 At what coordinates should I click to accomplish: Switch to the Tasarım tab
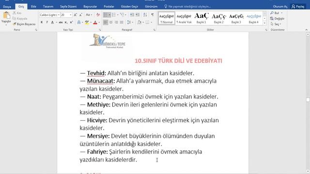(48, 6)
